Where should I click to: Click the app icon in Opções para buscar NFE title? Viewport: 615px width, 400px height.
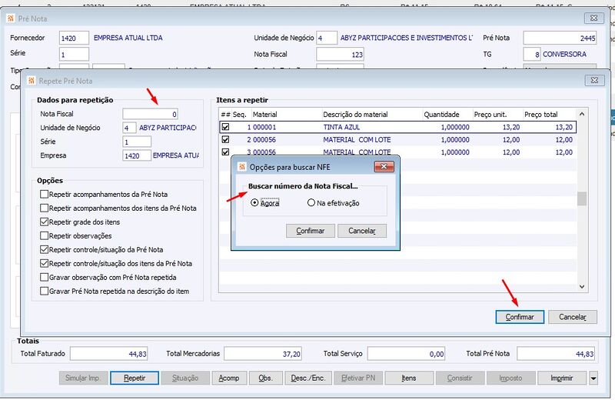coord(242,167)
